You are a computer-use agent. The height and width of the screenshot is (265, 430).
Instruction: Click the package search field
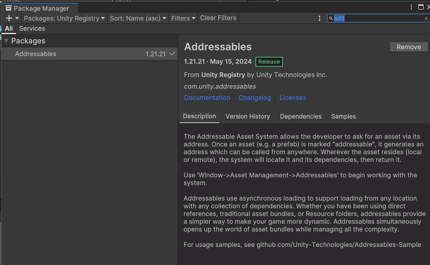click(x=378, y=18)
